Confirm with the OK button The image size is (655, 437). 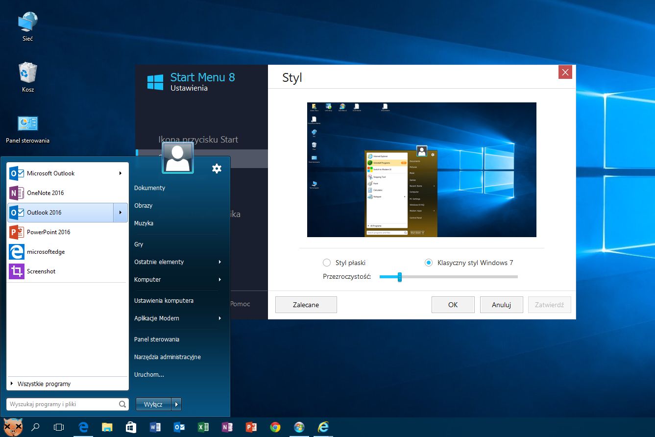(453, 305)
